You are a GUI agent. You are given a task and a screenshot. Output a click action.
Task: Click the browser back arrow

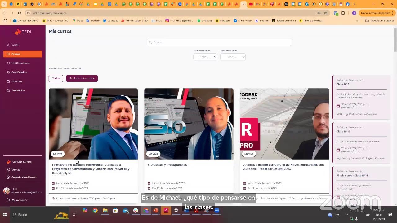(4, 13)
